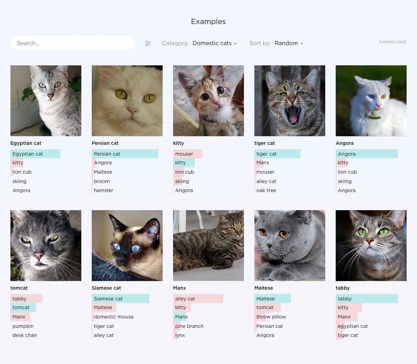Open the yawning tiger cat photo
The image size is (417, 364).
point(290,101)
